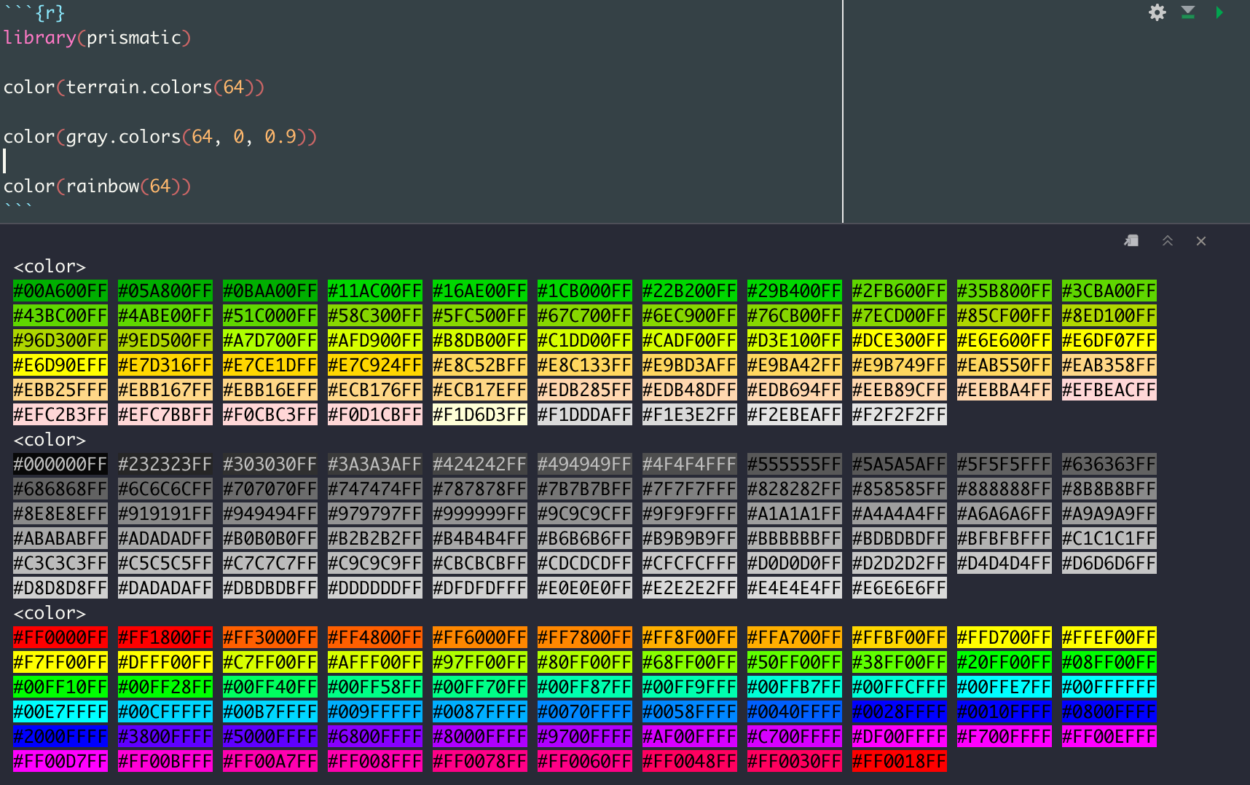Click the black #000000FF swatch
Image resolution: width=1250 pixels, height=785 pixels.
point(60,465)
